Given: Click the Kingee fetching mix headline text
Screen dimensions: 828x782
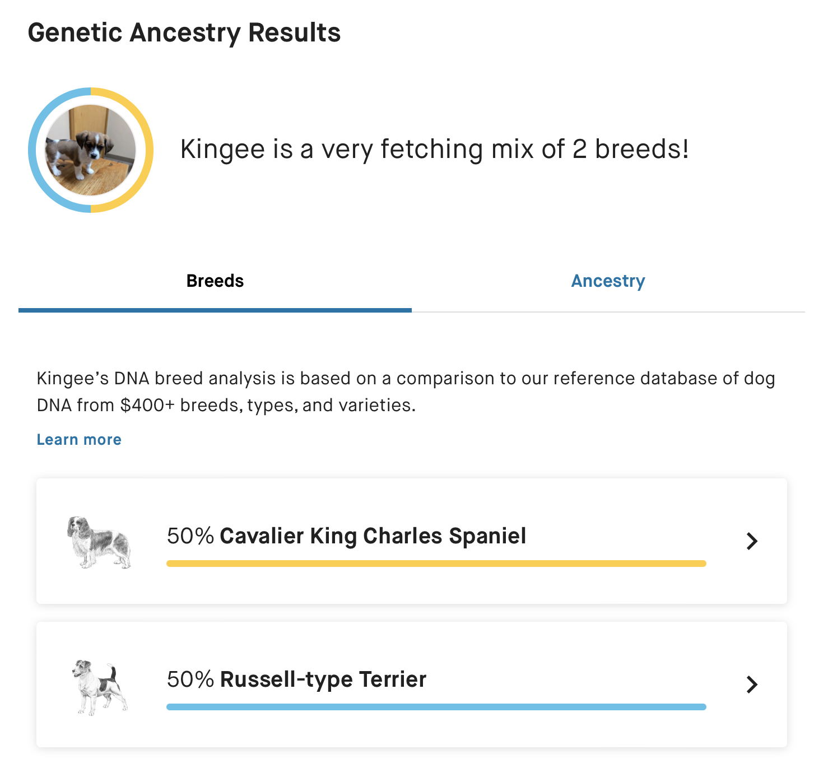Looking at the screenshot, I should pyautogui.click(x=434, y=150).
